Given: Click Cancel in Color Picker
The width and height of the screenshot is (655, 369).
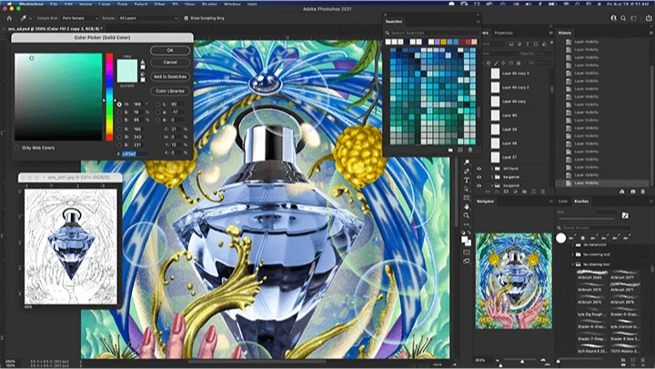Looking at the screenshot, I should [170, 62].
